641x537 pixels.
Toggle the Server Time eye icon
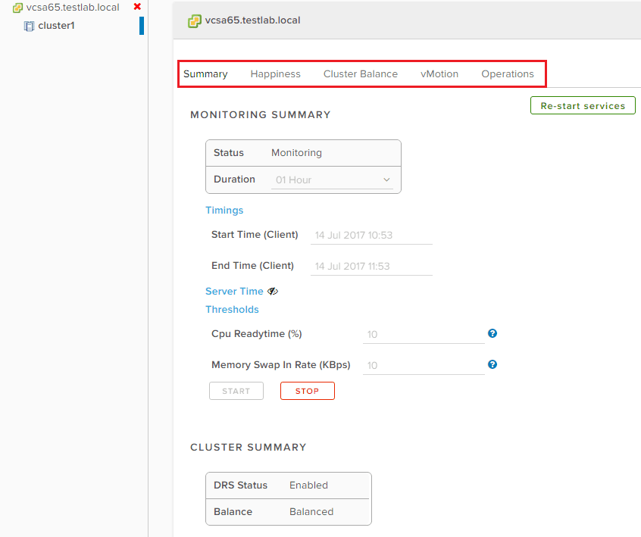272,292
